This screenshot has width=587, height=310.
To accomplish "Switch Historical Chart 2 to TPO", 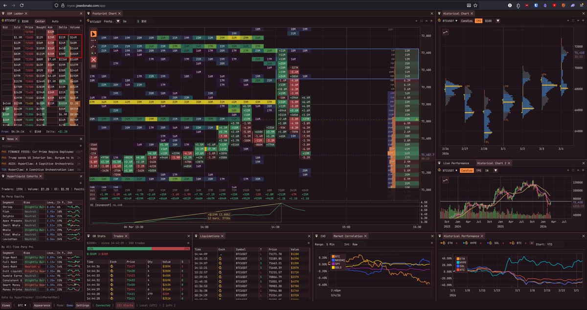I will (478, 170).
